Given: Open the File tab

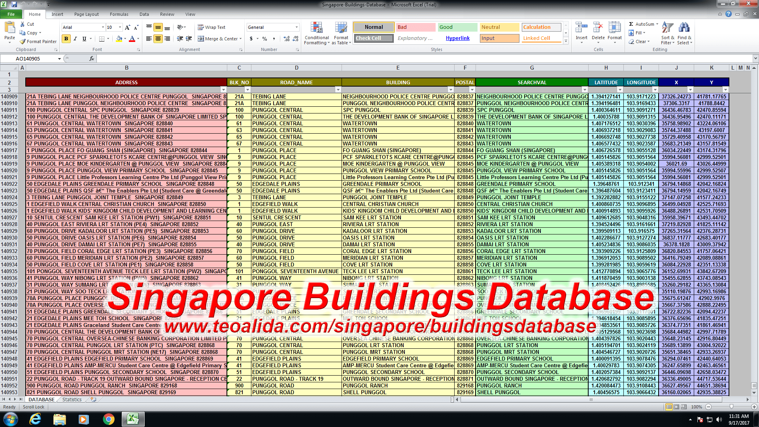Looking at the screenshot, I should point(11,14).
